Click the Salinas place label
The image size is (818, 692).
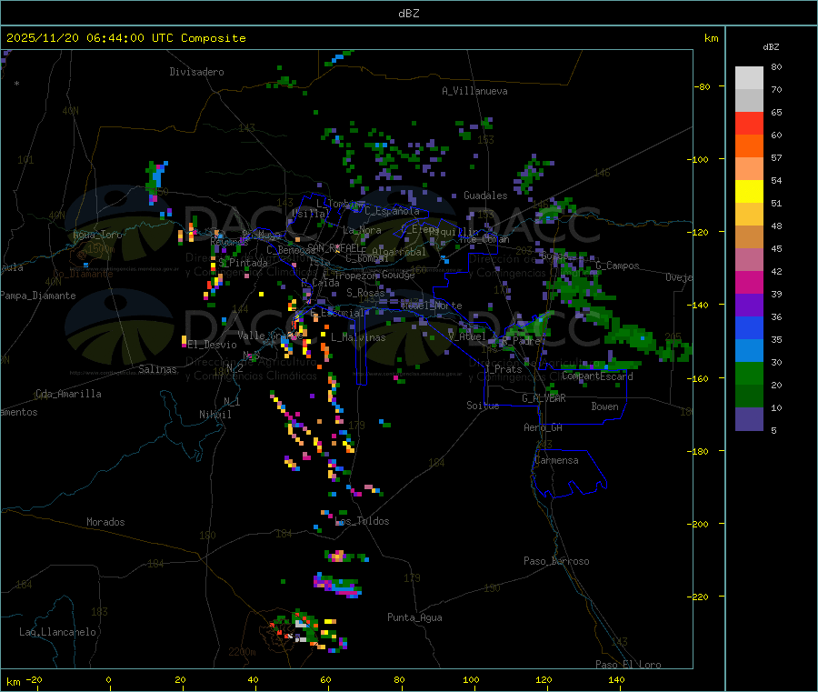point(159,369)
